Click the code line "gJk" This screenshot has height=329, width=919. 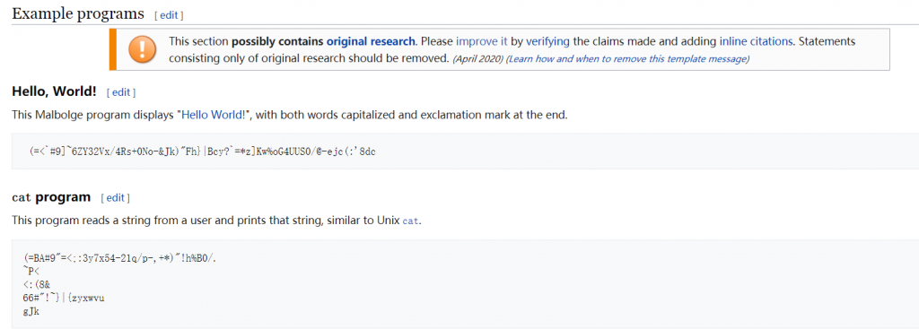[x=31, y=311]
